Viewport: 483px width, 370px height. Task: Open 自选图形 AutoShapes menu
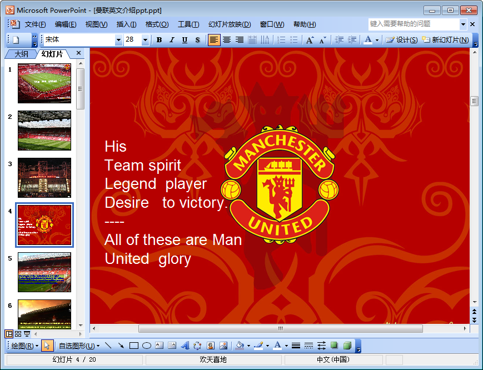point(79,346)
